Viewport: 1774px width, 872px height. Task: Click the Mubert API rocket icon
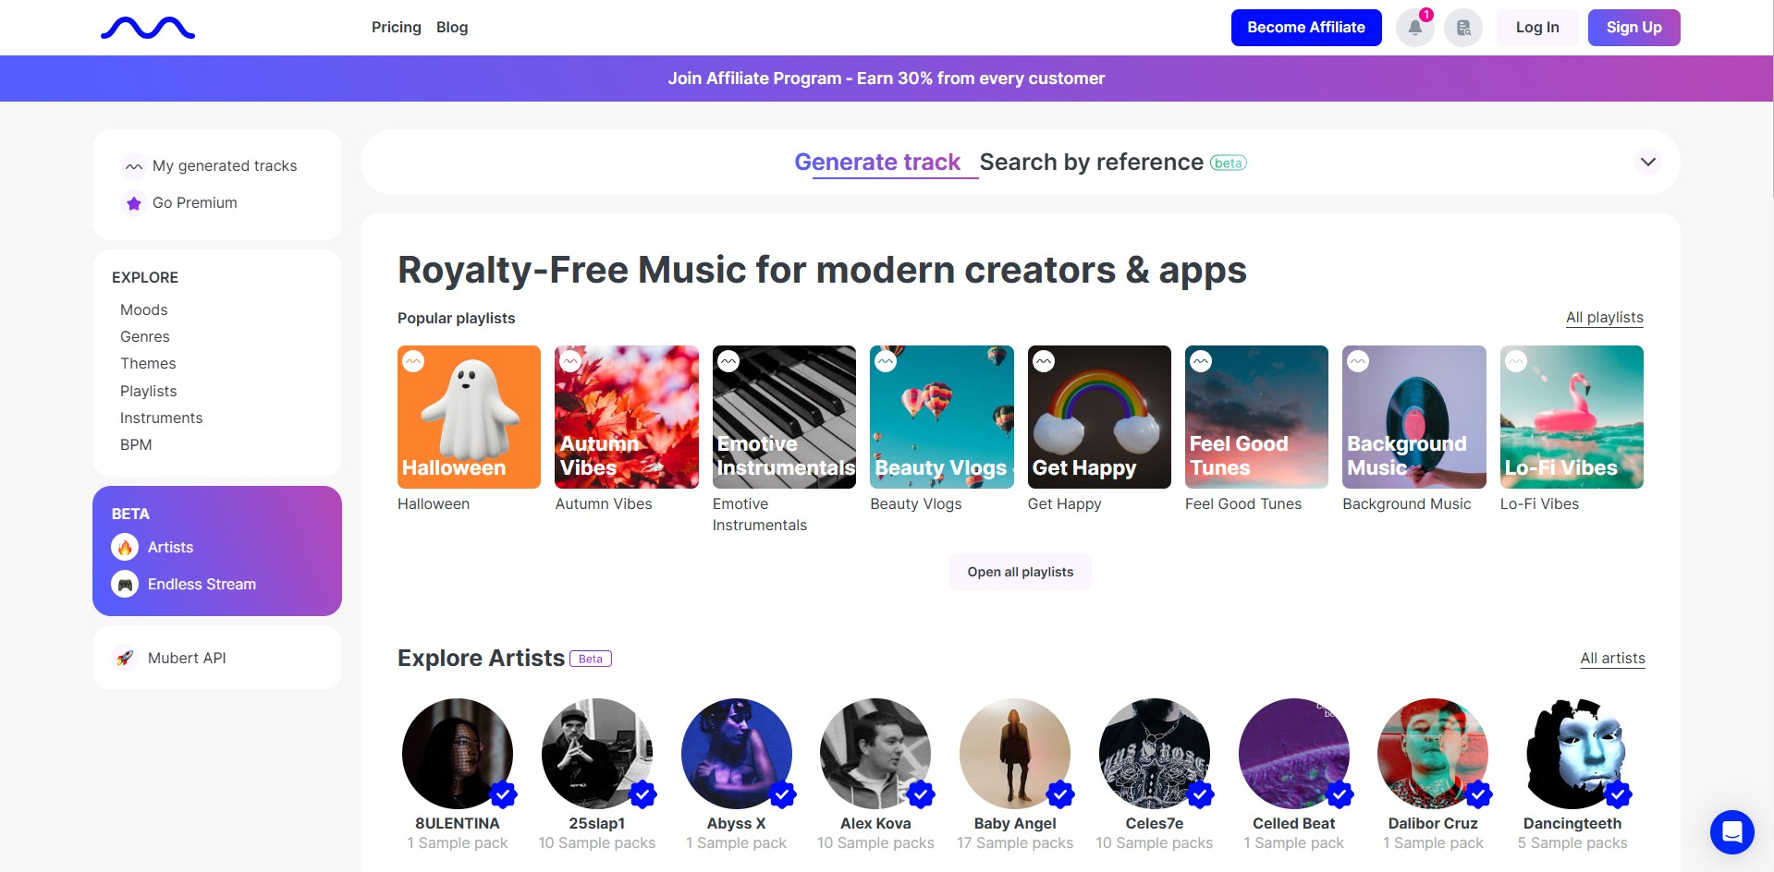click(125, 658)
